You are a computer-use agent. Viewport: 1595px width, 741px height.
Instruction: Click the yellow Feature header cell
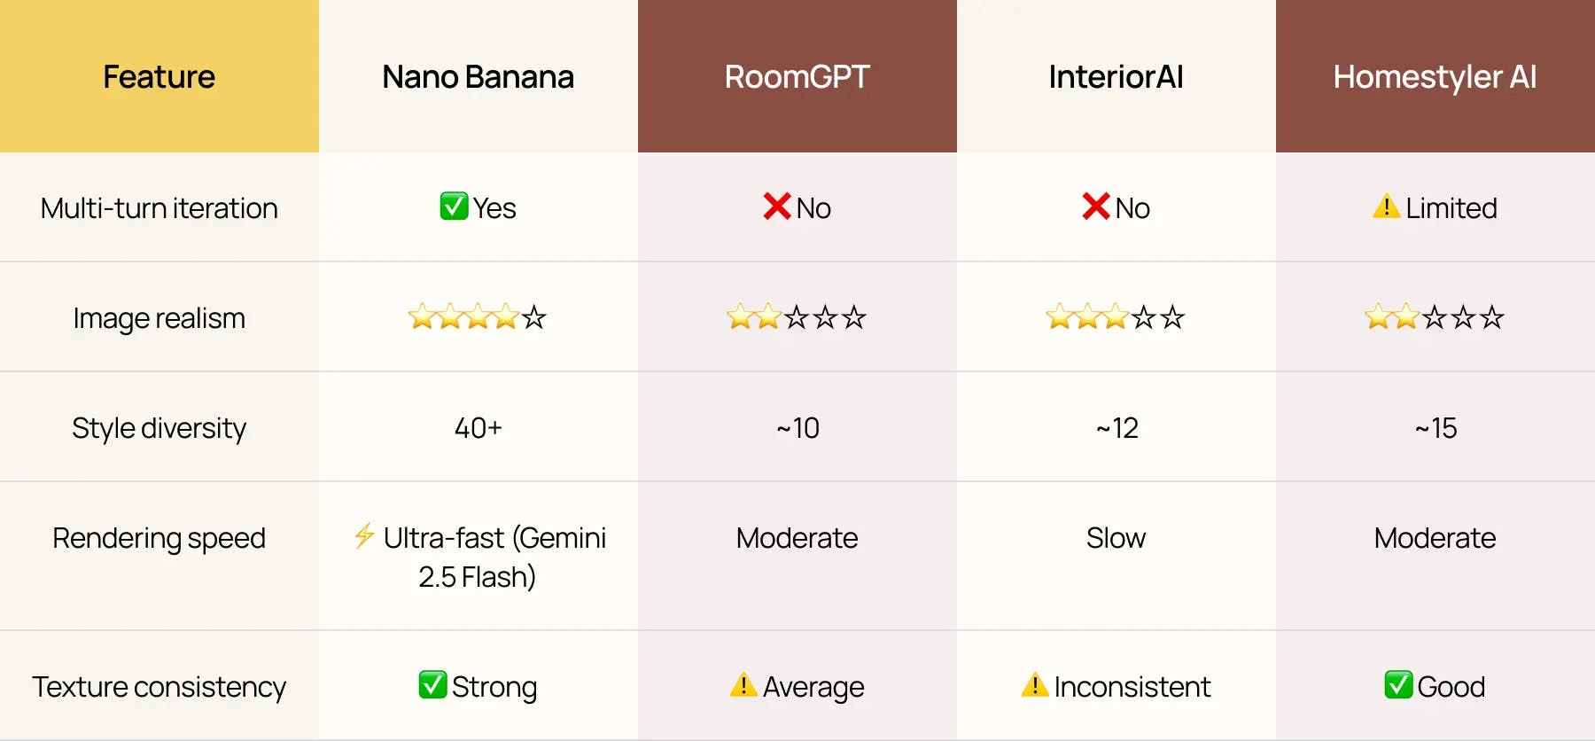[x=159, y=77]
